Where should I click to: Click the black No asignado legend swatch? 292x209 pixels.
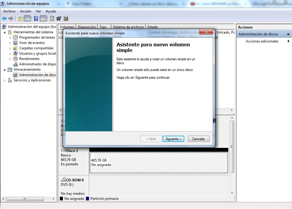click(61, 199)
